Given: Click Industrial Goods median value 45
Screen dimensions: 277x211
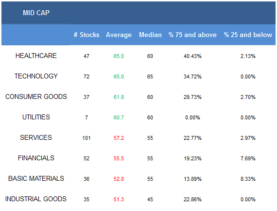Looking at the screenshot, I should [150, 199].
